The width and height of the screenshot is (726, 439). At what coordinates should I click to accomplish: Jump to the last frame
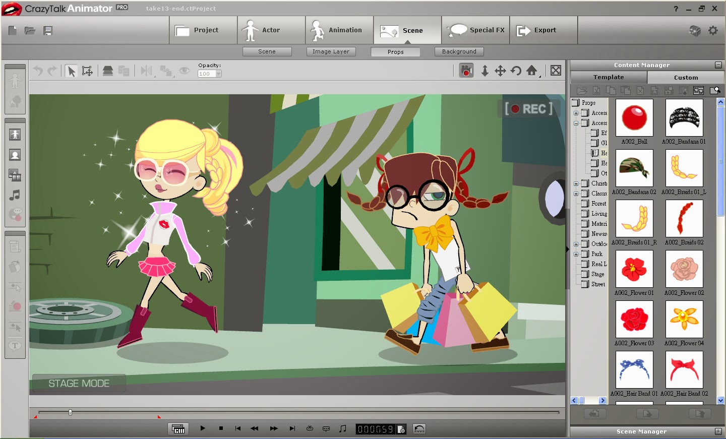292,428
